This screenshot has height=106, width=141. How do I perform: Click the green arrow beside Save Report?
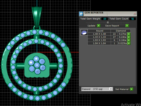coord(127,26)
